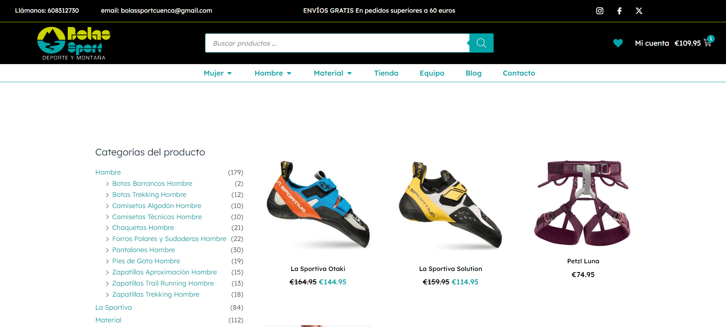Screen dimensions: 726x327
Task: Click into the Buscar productos search field
Action: (x=337, y=43)
